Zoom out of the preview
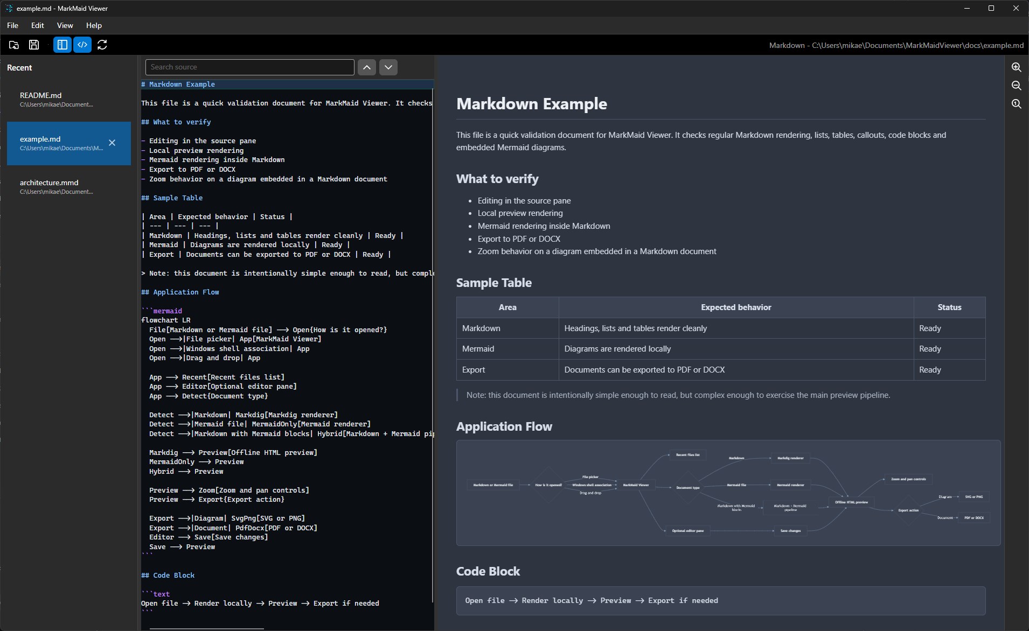The image size is (1029, 631). 1016,86
